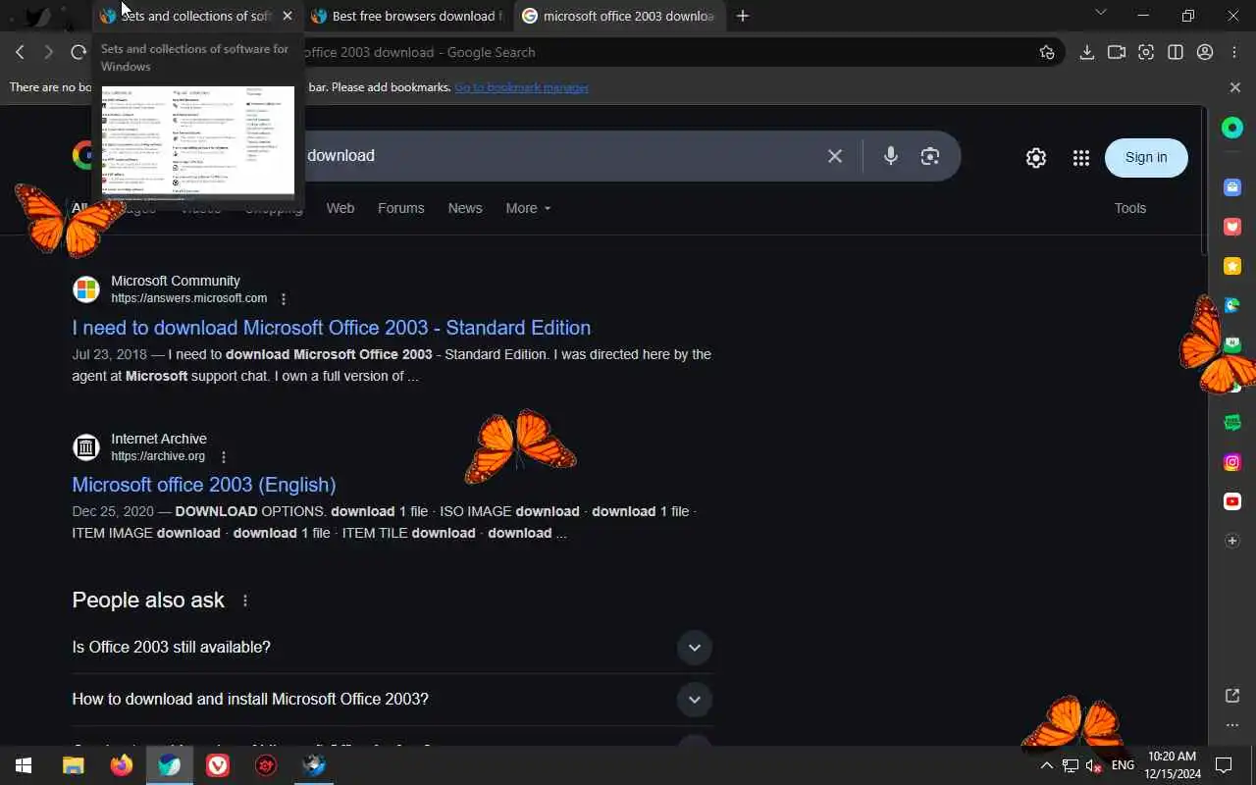The height and width of the screenshot is (785, 1256).
Task: Focus the Google search input field
Action: (559, 156)
